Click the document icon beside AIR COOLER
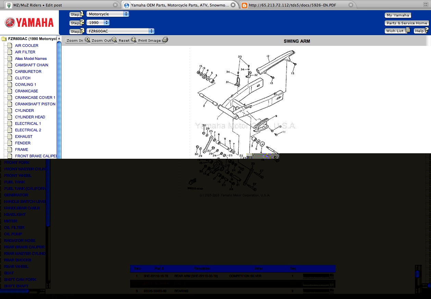431x299 pixels. click(10, 45)
